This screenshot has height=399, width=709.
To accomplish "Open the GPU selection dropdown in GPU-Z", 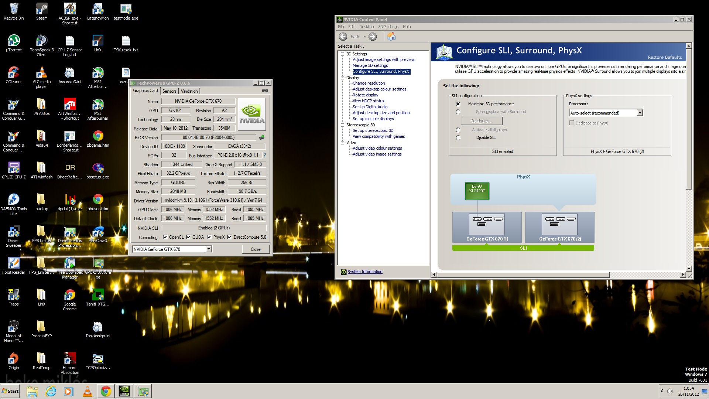I will coord(209,249).
